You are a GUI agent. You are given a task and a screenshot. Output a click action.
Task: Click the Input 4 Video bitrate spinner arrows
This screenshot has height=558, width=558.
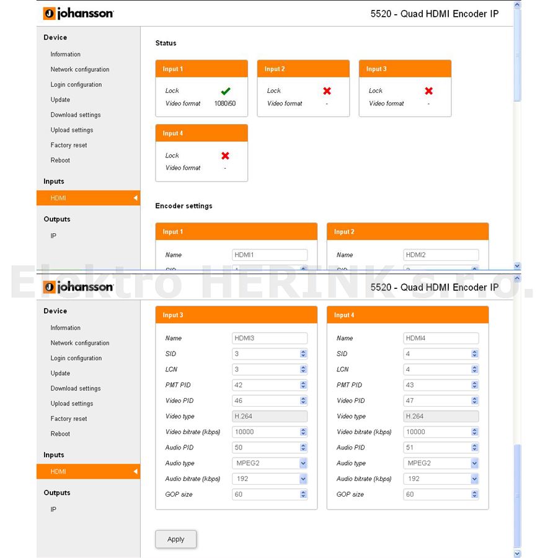click(x=474, y=432)
